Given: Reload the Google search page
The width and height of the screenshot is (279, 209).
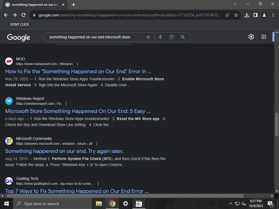Looking at the screenshot, I should click(23, 15).
